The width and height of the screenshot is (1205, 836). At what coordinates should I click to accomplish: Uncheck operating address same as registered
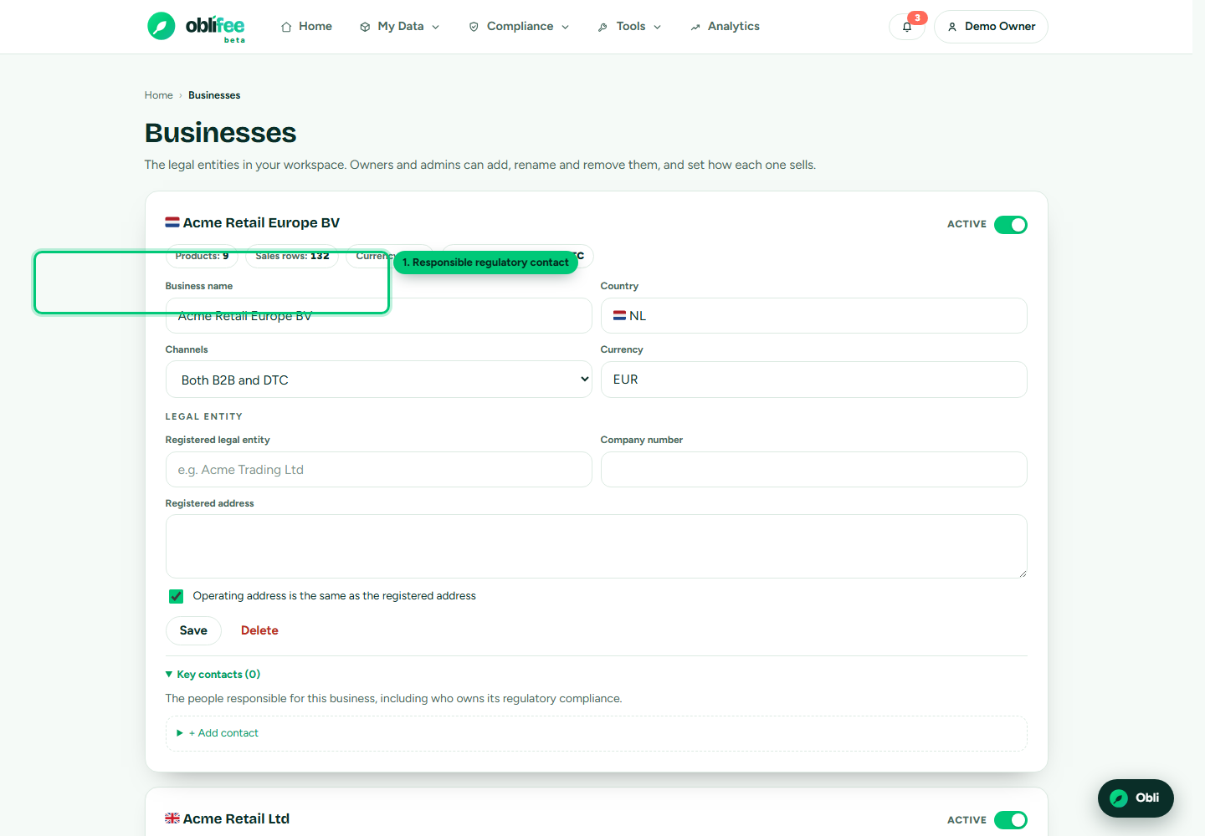pyautogui.click(x=176, y=596)
